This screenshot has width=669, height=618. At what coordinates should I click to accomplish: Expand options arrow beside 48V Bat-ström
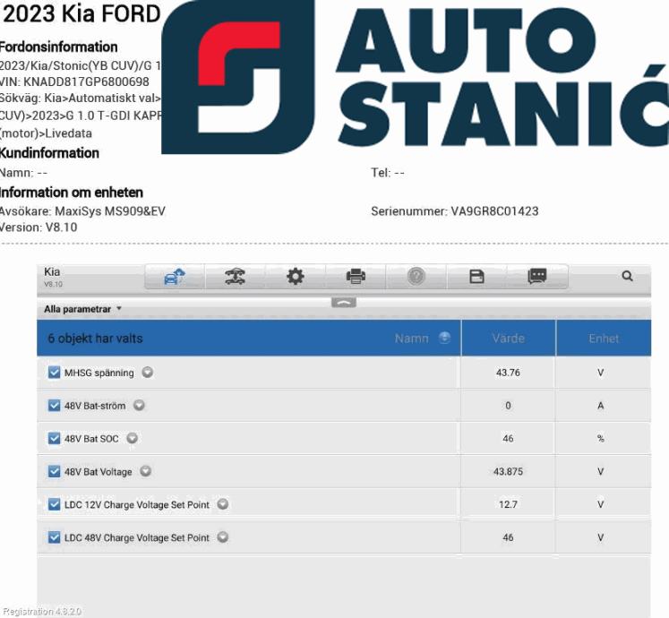139,405
